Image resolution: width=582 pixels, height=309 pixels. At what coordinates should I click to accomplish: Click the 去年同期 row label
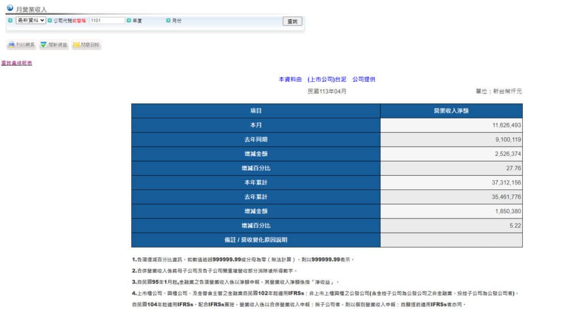(256, 139)
